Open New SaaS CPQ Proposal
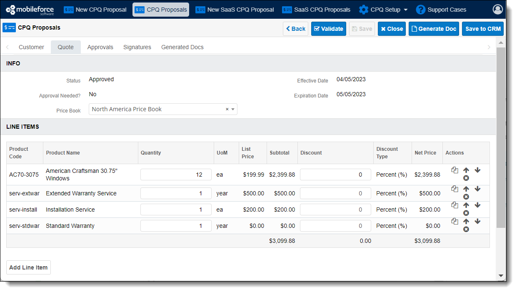This screenshot has width=517, height=292. [235, 10]
